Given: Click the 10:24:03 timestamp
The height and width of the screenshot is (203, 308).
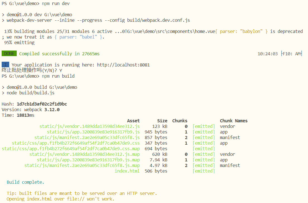Looking at the screenshot, I should point(268,54).
